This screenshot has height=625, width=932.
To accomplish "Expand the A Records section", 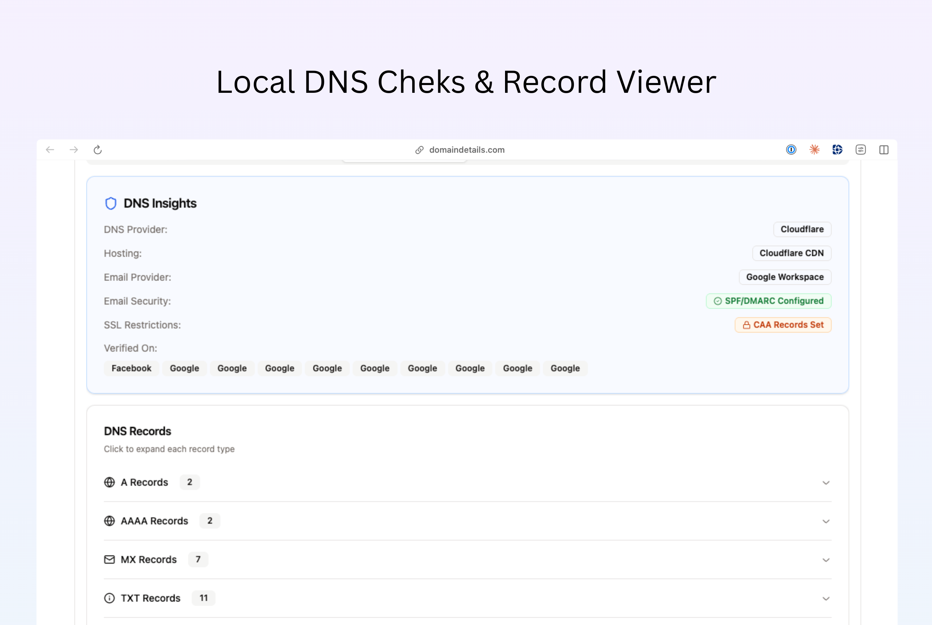I will pos(826,482).
